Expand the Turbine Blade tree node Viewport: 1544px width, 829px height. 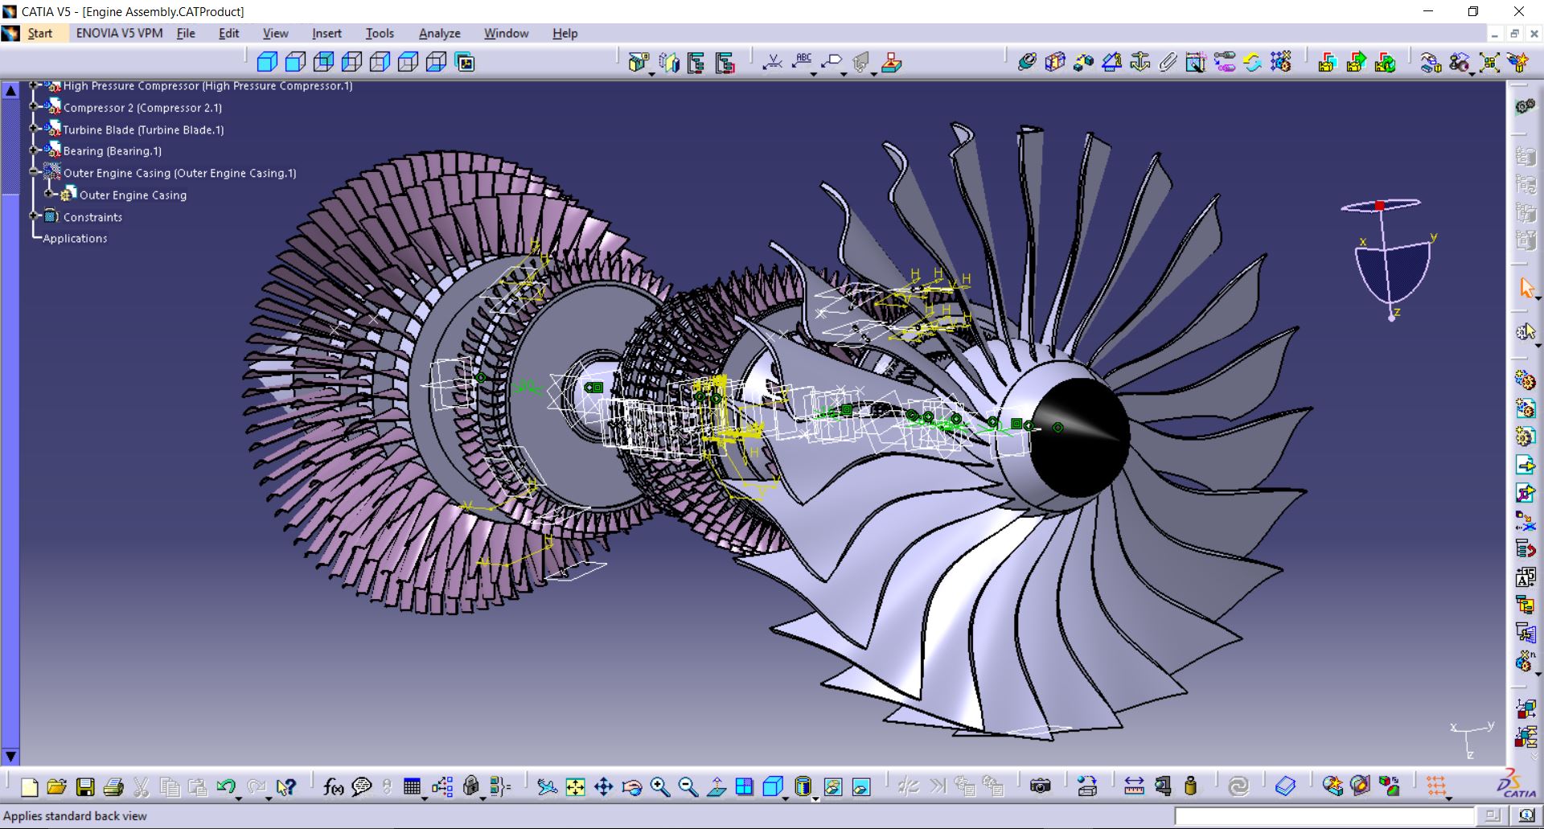pos(34,129)
